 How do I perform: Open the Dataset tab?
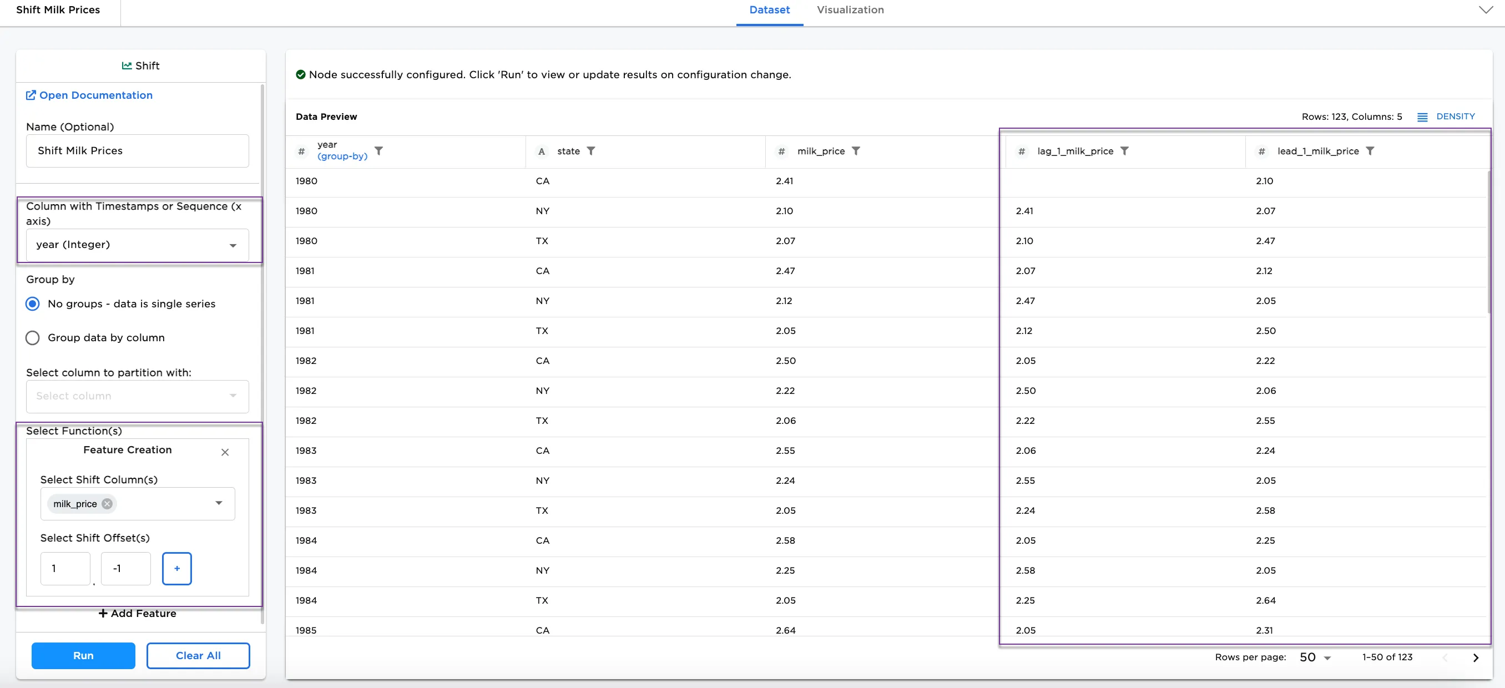769,10
